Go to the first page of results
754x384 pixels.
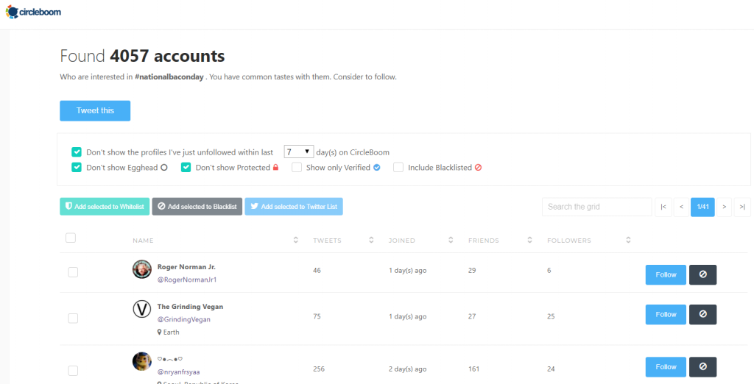pos(663,207)
